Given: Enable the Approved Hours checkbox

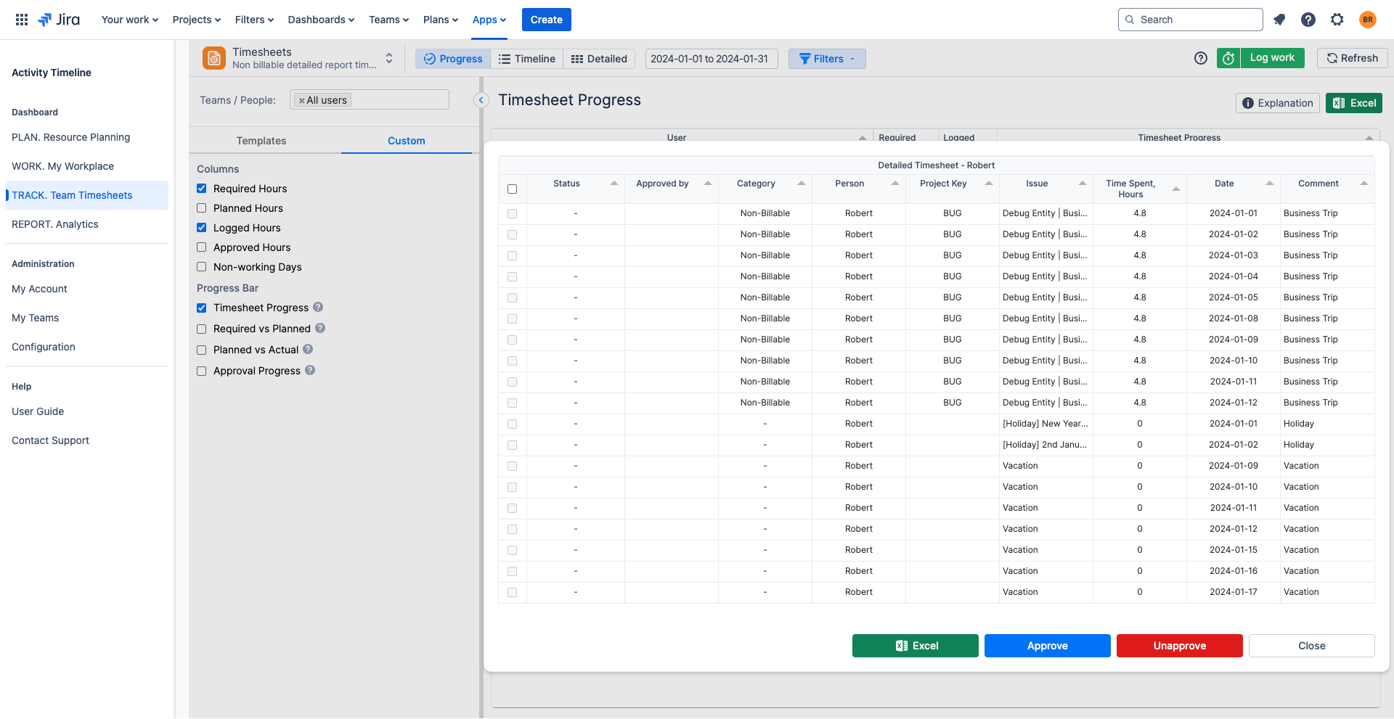Looking at the screenshot, I should click(201, 247).
